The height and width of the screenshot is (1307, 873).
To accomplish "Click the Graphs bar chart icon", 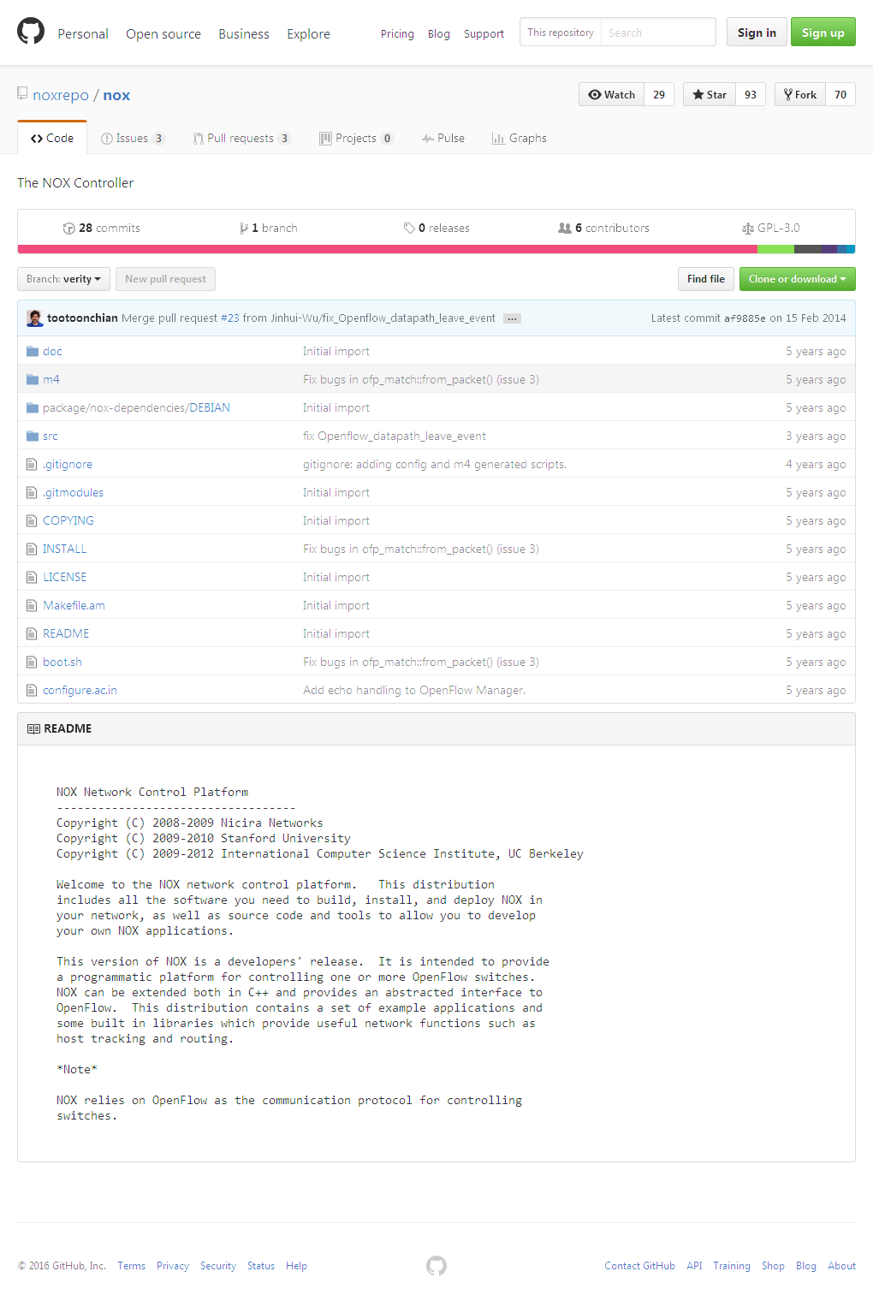I will pos(498,138).
